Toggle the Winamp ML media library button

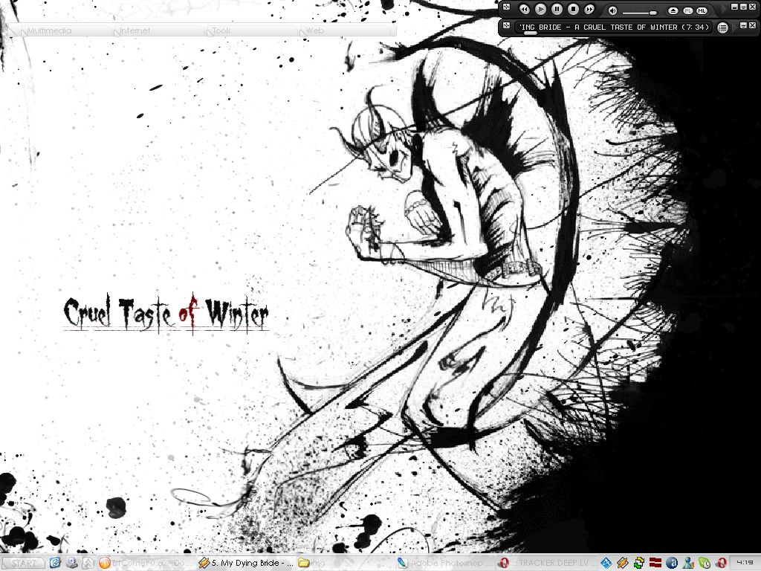coord(702,10)
